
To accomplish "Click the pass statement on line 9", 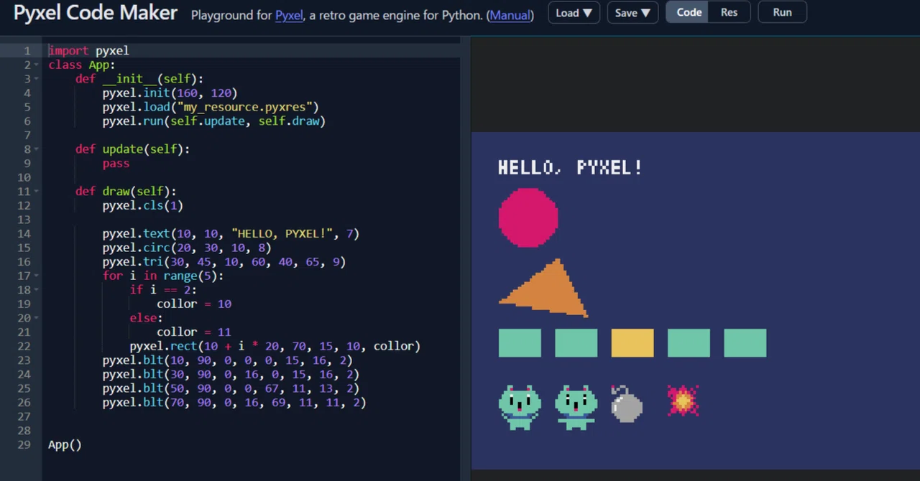I will [116, 164].
